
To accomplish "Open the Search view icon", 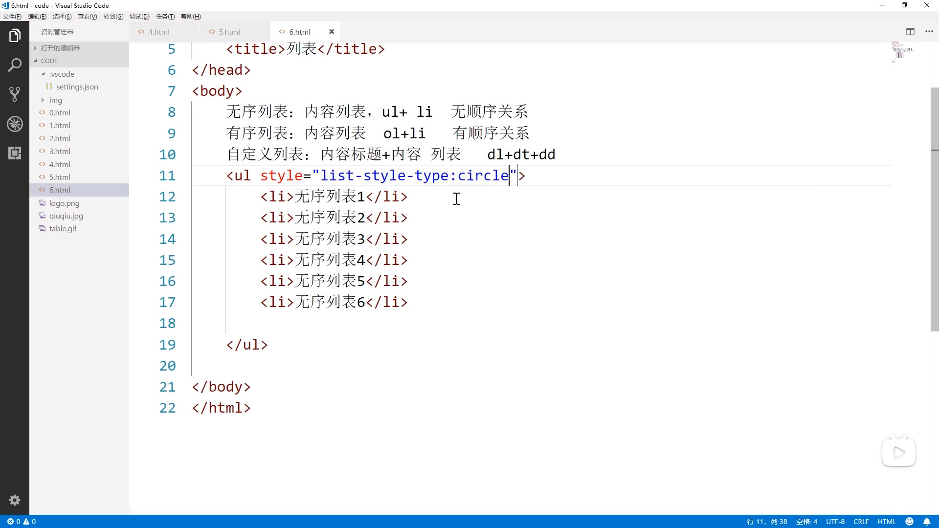I will (15, 65).
